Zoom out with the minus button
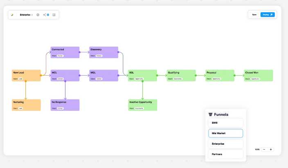Screen dimensions: 288x168 coord(264,150)
